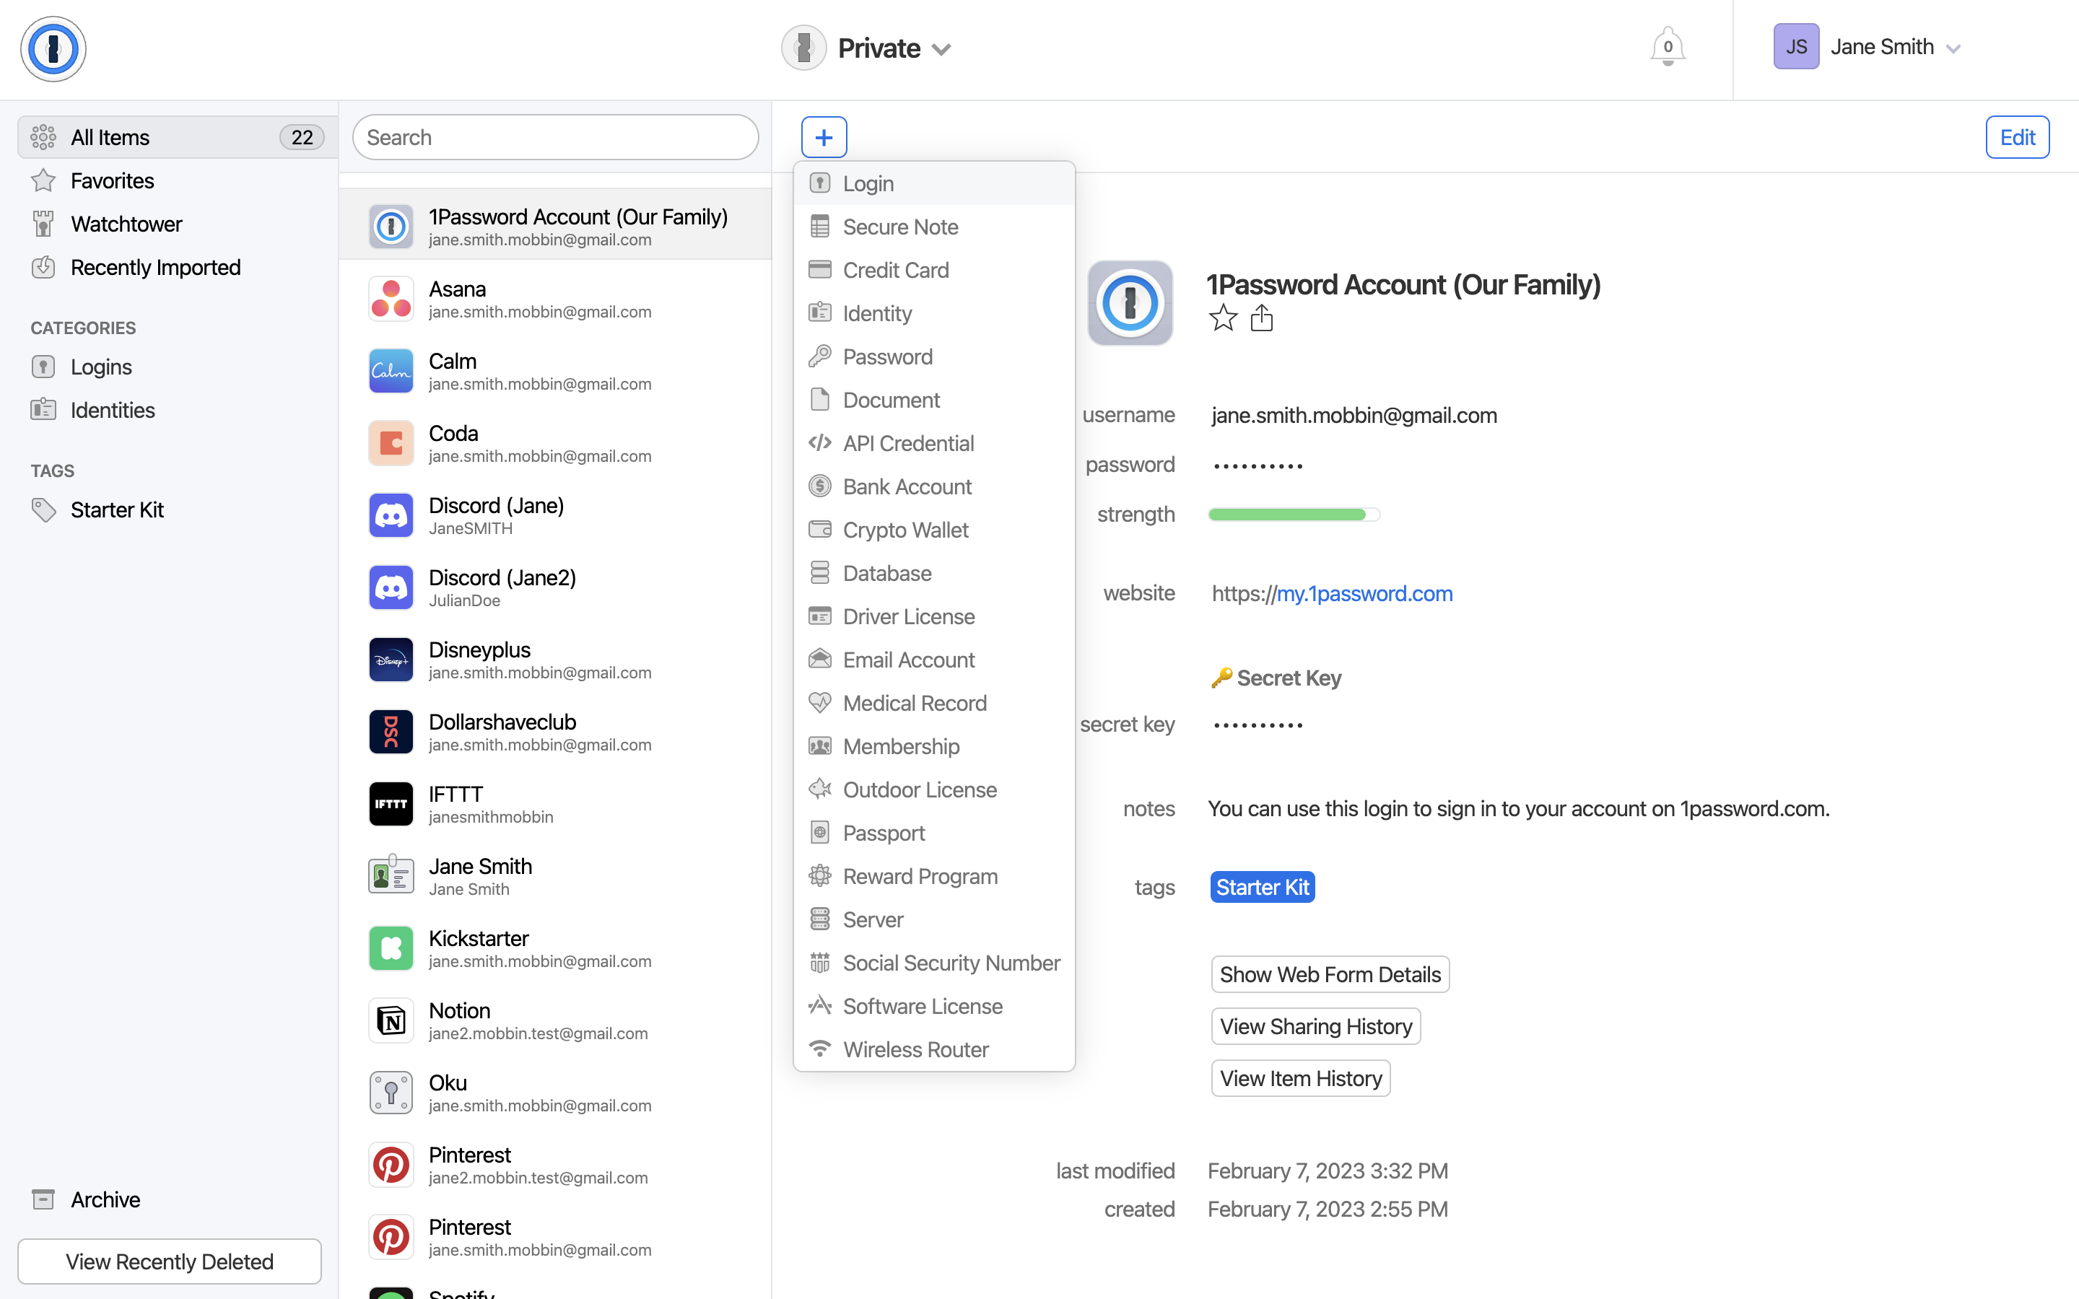Screen dimensions: 2079x1299
Task: Pick Password from the item type list
Action: [x=934, y=357]
